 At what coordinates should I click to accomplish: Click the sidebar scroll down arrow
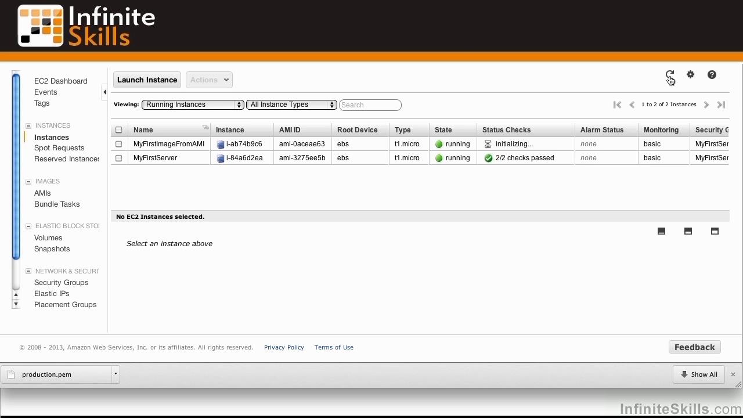tap(16, 304)
